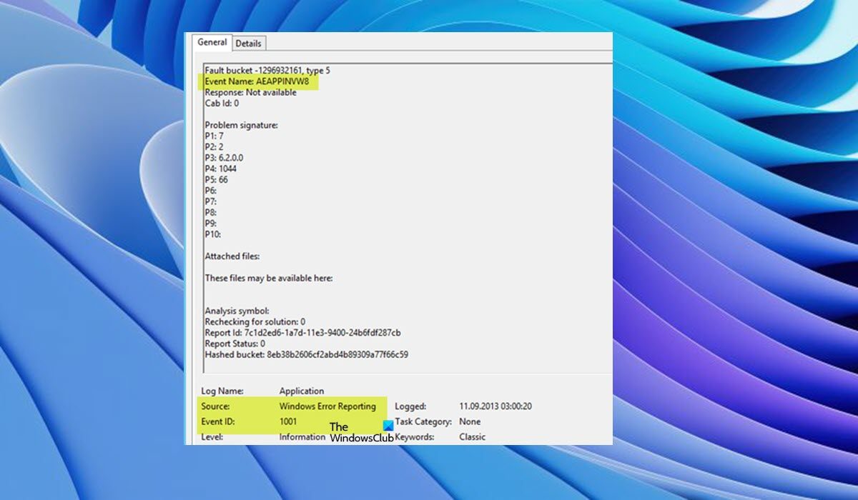Click the Report Status: 0 line
The width and height of the screenshot is (858, 500).
click(x=235, y=343)
